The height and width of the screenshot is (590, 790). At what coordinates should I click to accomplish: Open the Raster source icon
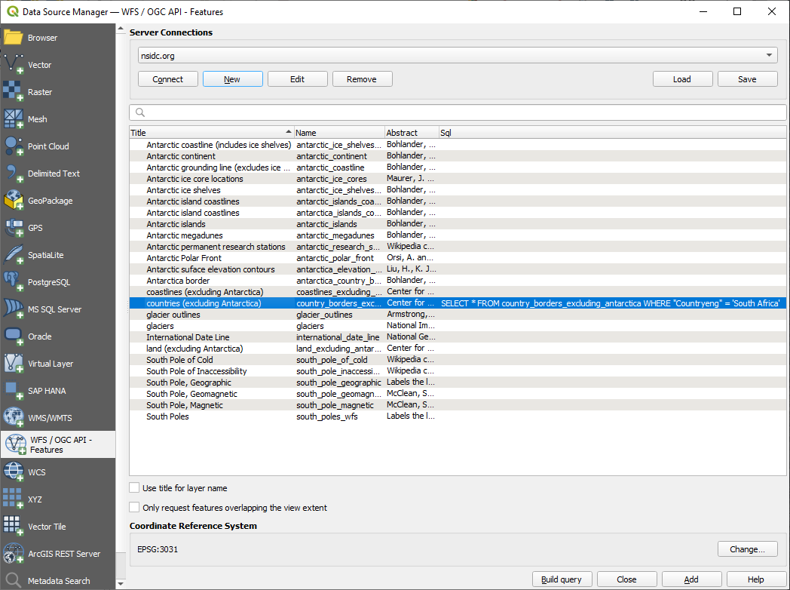click(14, 92)
